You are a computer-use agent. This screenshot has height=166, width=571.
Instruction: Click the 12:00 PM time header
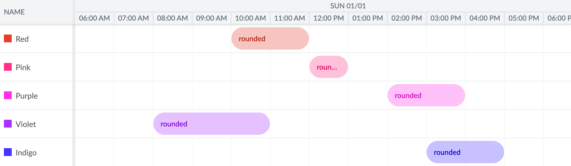[328, 18]
